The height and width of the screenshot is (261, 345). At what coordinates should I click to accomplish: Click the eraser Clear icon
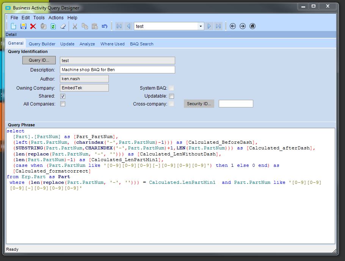pos(63,26)
